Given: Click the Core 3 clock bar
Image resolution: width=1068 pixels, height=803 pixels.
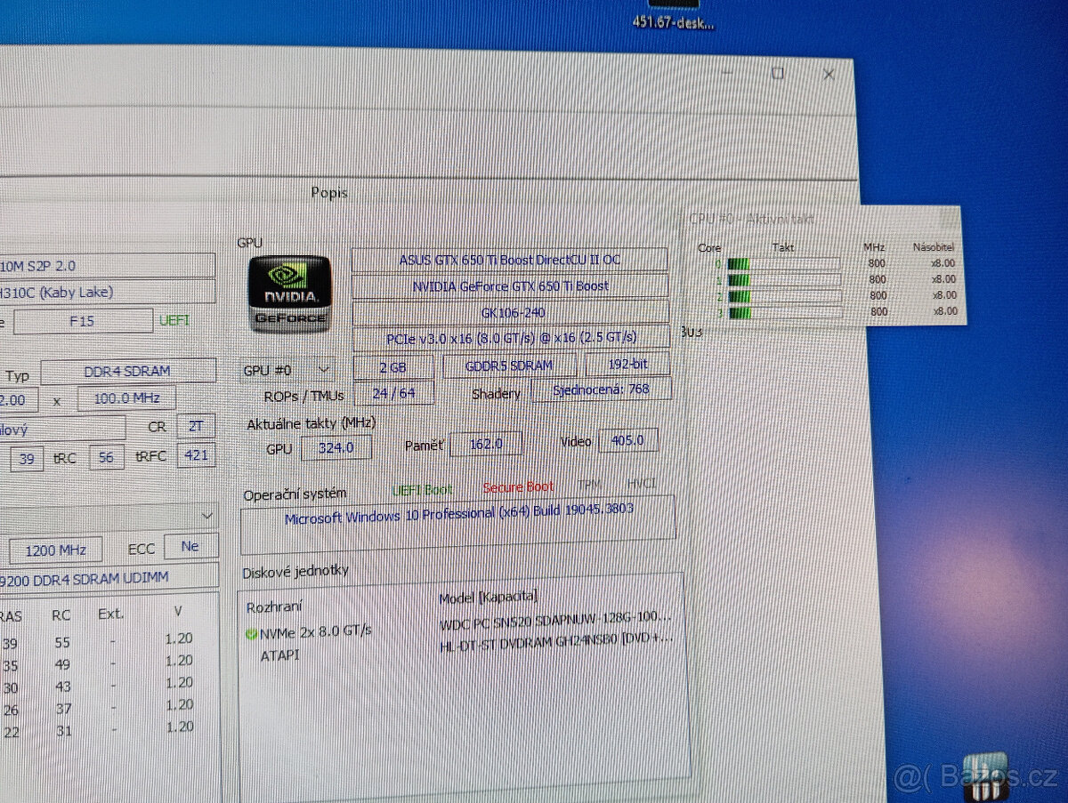Looking at the screenshot, I should 784,312.
